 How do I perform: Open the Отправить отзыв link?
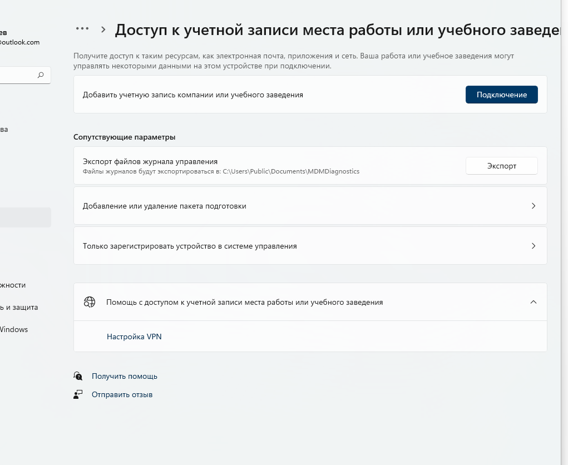(x=122, y=395)
